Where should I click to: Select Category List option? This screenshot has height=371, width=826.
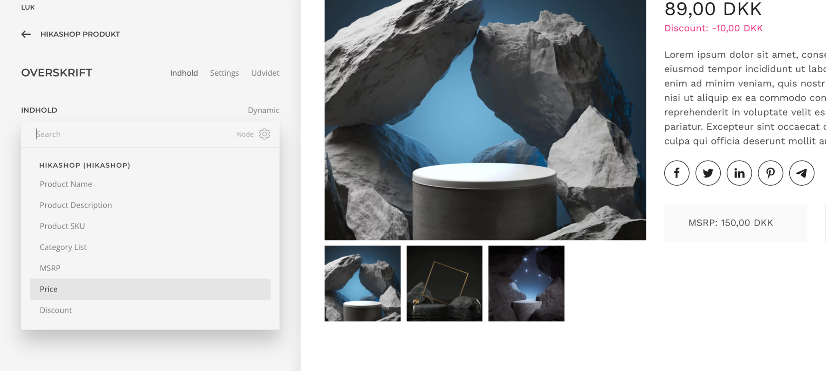coord(150,247)
